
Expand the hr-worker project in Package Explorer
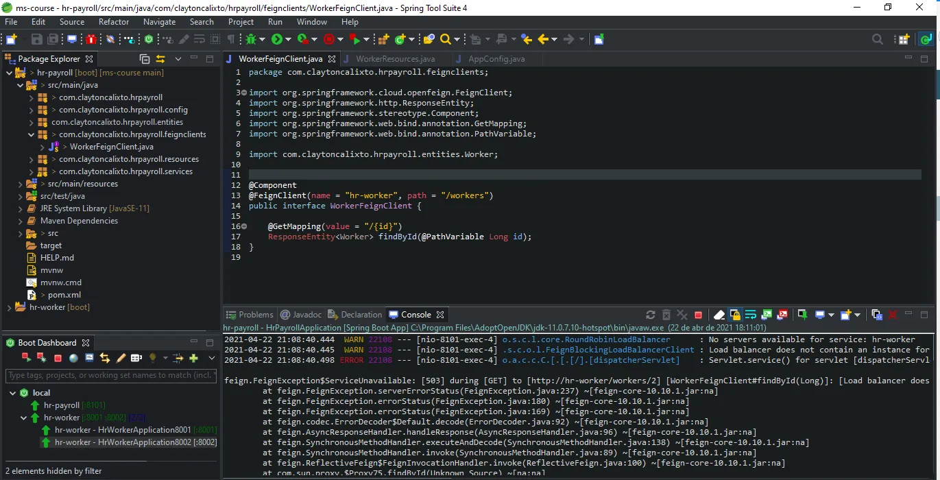[x=9, y=307]
